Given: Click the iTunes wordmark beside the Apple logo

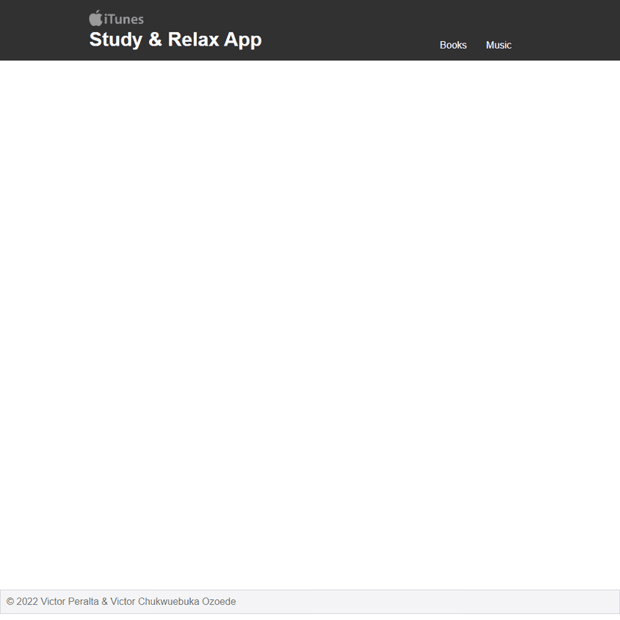Looking at the screenshot, I should pos(124,19).
